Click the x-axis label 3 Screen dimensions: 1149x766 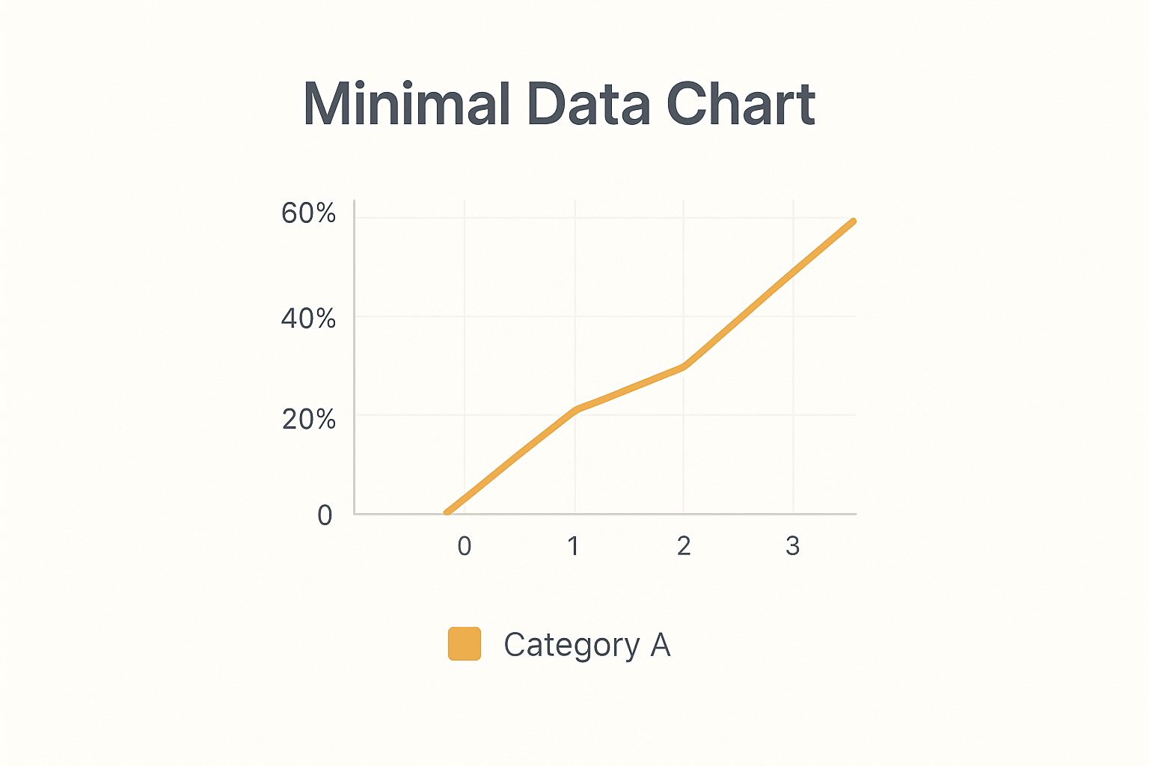tap(793, 547)
